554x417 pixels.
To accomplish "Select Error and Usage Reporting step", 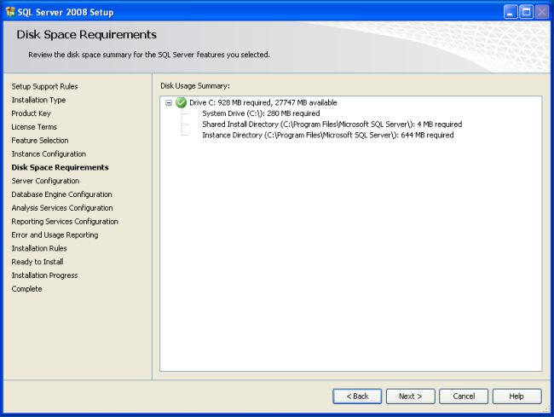I will click(x=55, y=235).
